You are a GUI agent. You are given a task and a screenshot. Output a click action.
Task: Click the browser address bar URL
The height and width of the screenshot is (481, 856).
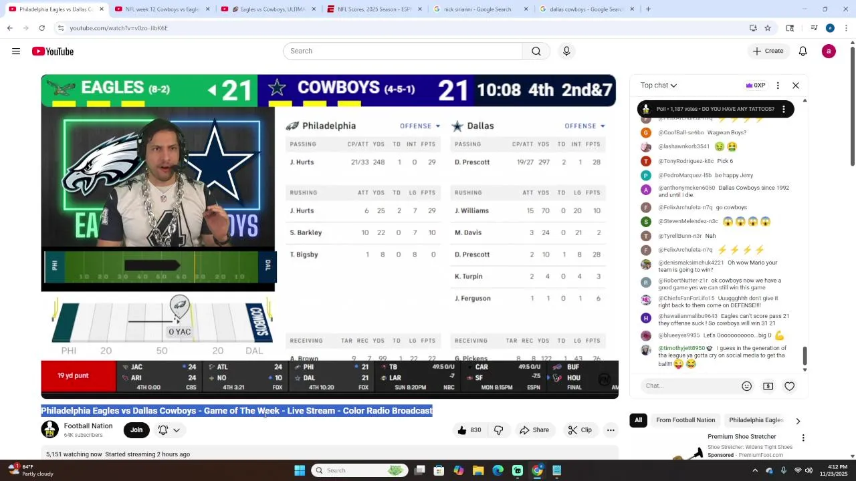[x=119, y=28]
